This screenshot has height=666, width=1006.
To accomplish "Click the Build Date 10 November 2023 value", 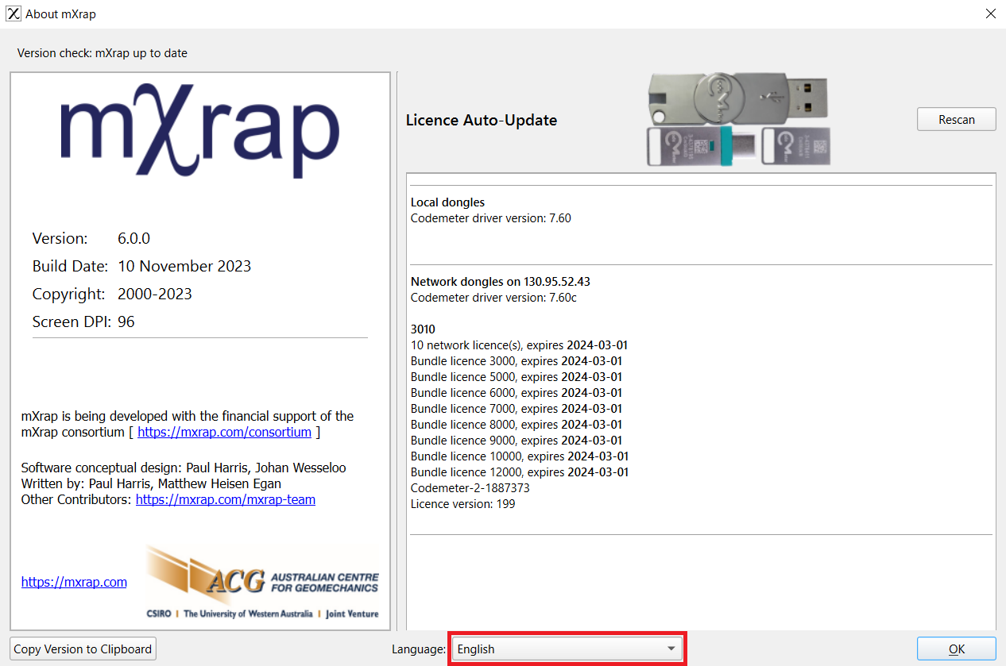I will point(184,266).
